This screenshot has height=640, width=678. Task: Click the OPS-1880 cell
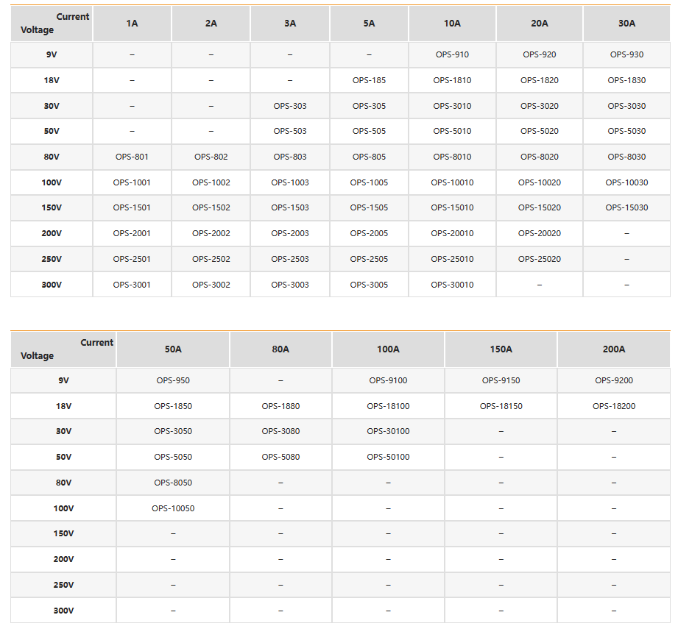(x=280, y=406)
